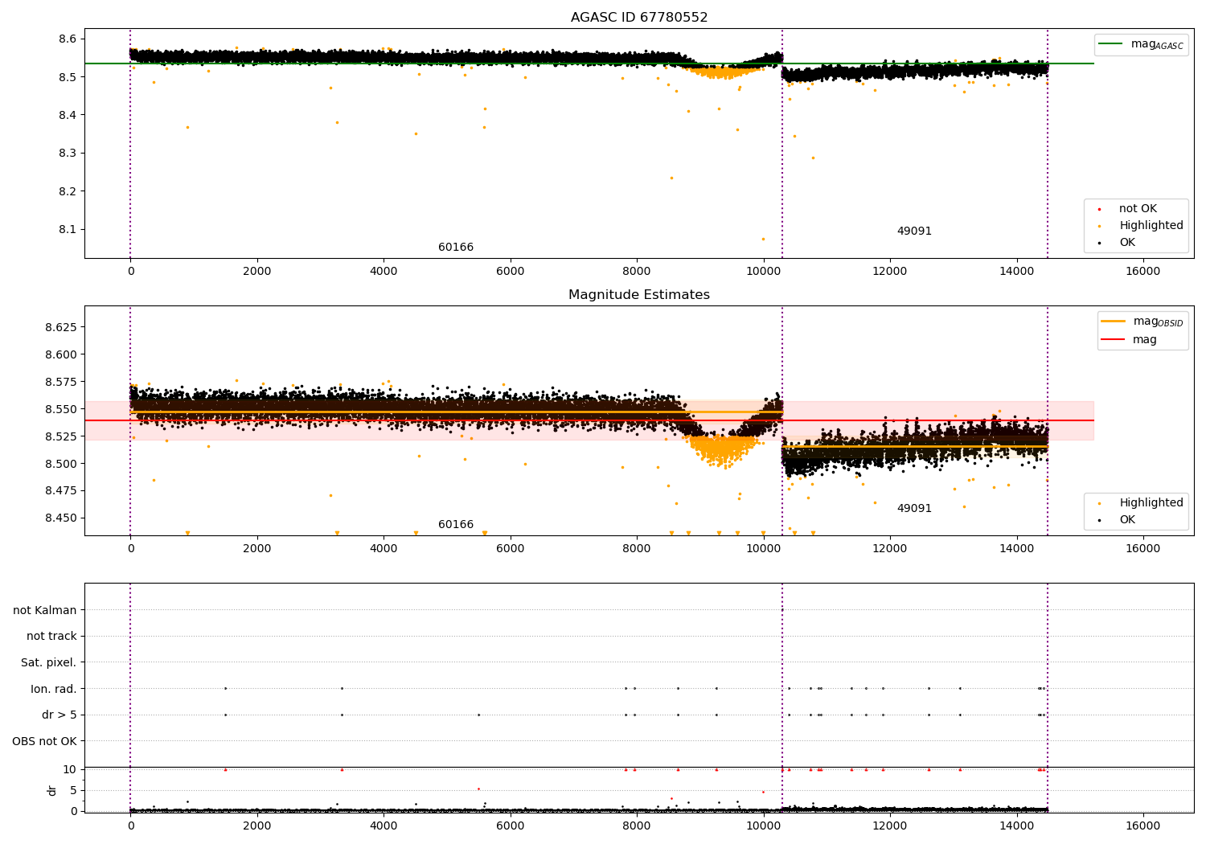Click the 'Sat. pixel.' row label
Image resolution: width=1206 pixels, height=844 pixels.
coord(49,663)
